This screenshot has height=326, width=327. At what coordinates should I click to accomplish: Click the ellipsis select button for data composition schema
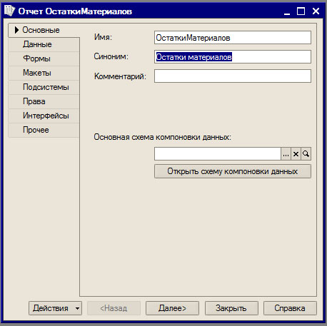click(x=286, y=154)
